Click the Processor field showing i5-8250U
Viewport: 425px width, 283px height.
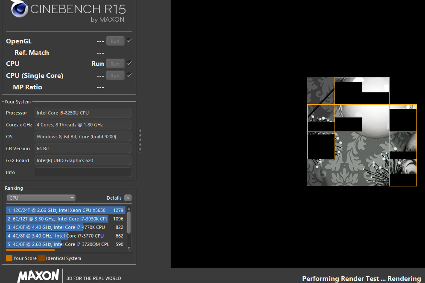(x=83, y=113)
